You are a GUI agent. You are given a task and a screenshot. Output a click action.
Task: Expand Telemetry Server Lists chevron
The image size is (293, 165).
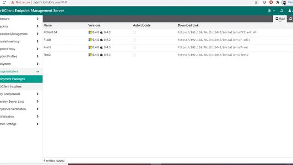point(38,101)
